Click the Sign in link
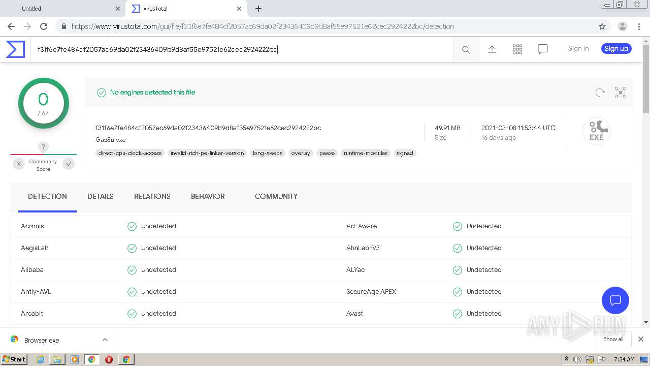The width and height of the screenshot is (650, 366). [578, 49]
